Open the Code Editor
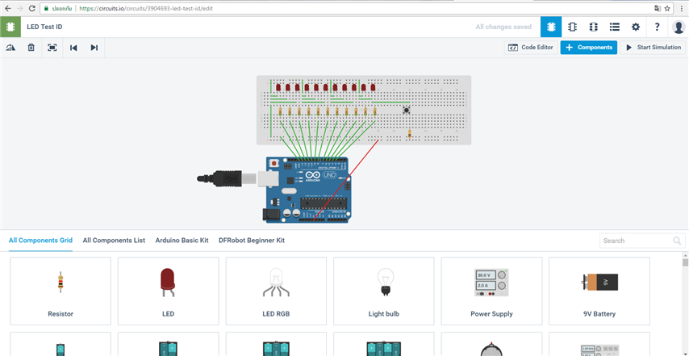The image size is (689, 356). (530, 48)
